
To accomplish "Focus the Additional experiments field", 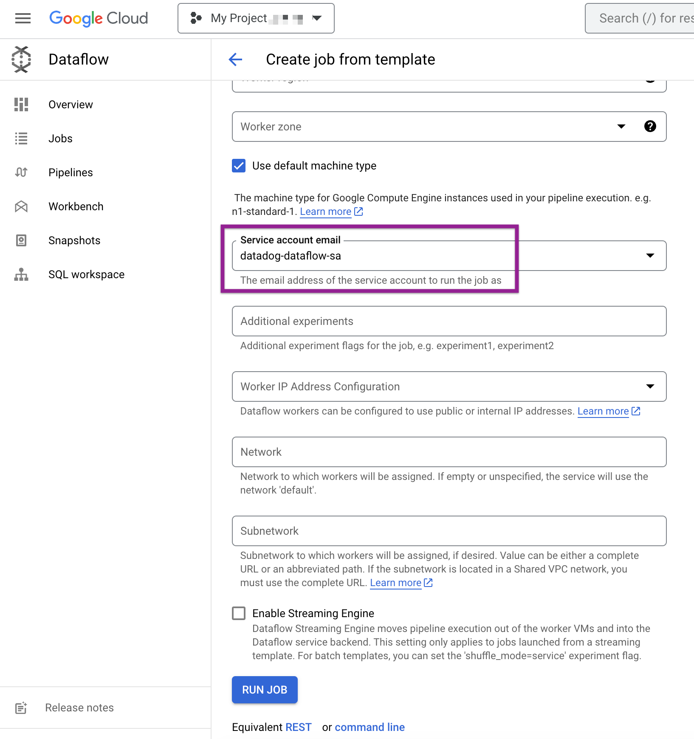I will [449, 321].
